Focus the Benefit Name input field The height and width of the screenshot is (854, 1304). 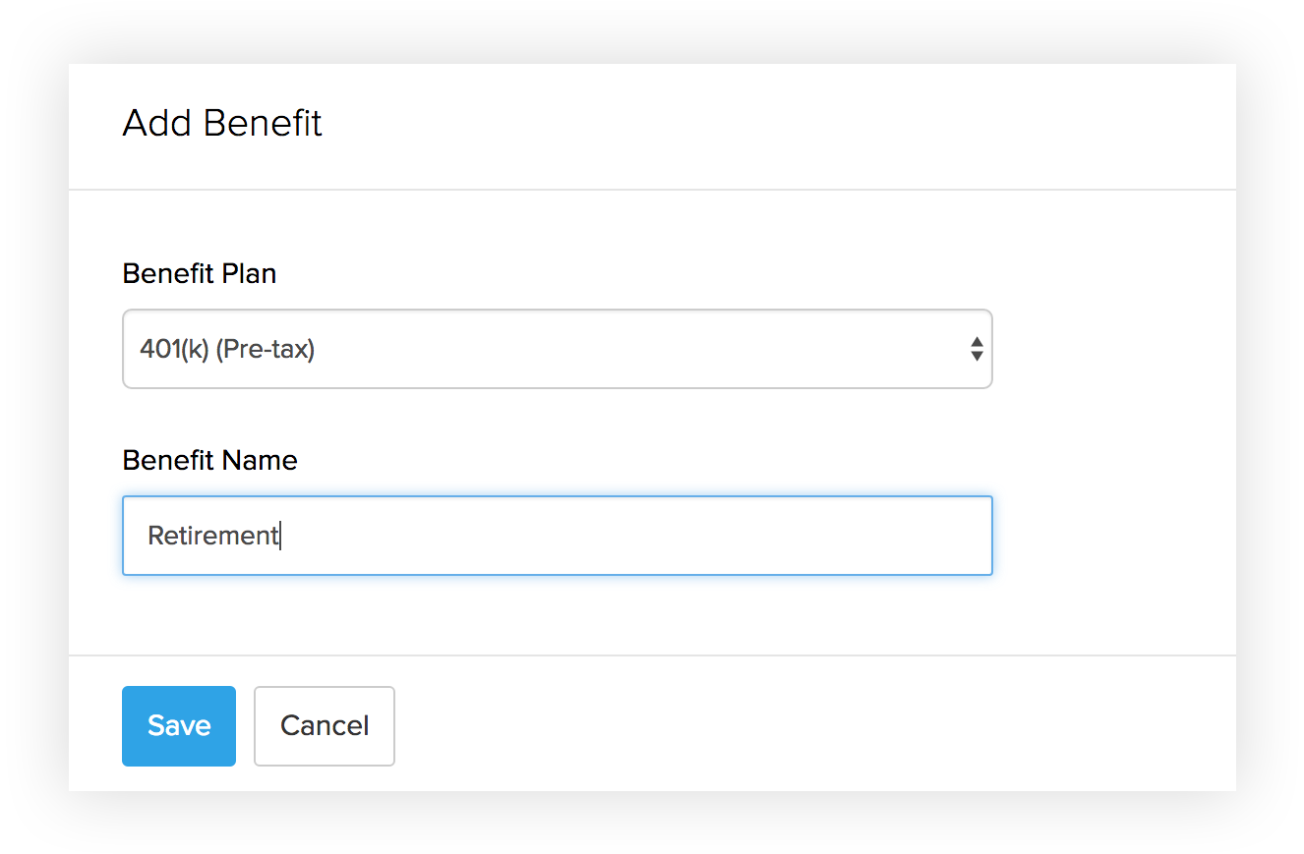[557, 536]
